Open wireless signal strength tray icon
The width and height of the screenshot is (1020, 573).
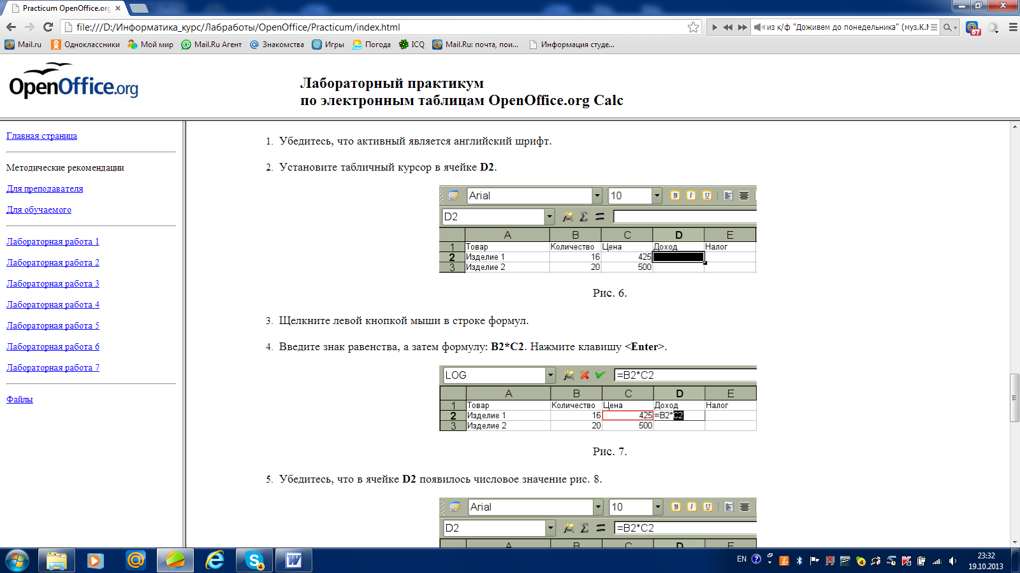click(937, 561)
